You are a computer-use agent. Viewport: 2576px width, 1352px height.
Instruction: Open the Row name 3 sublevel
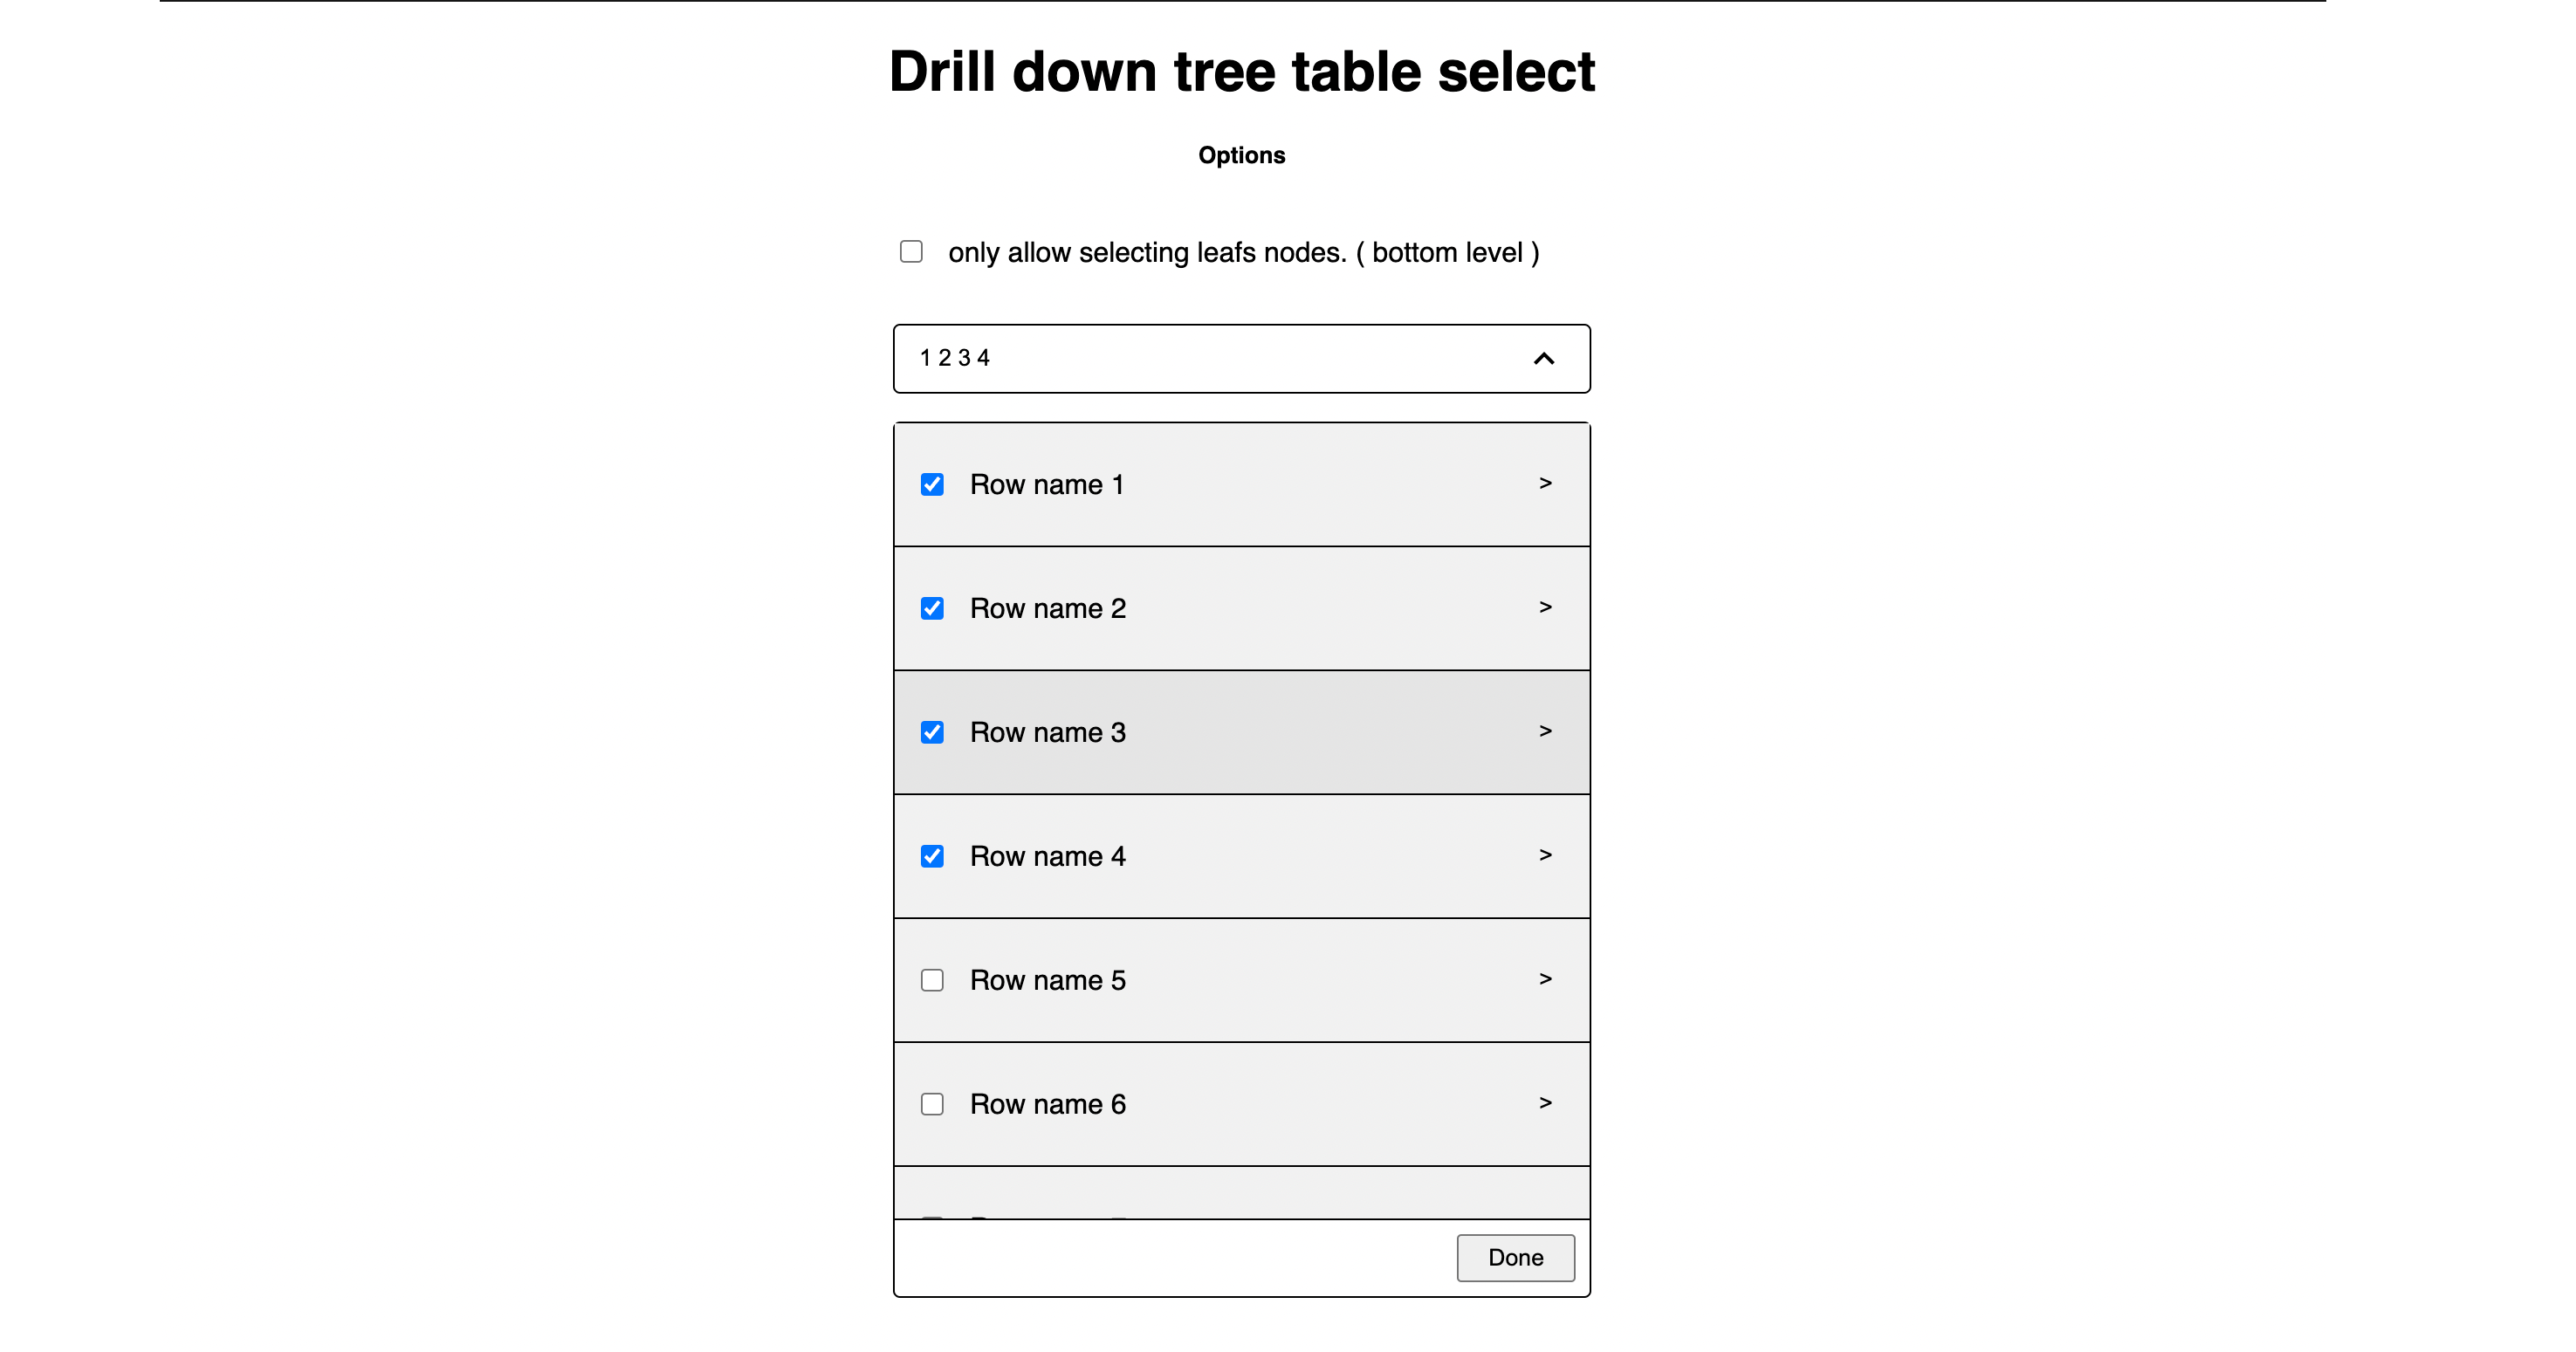coord(1545,731)
